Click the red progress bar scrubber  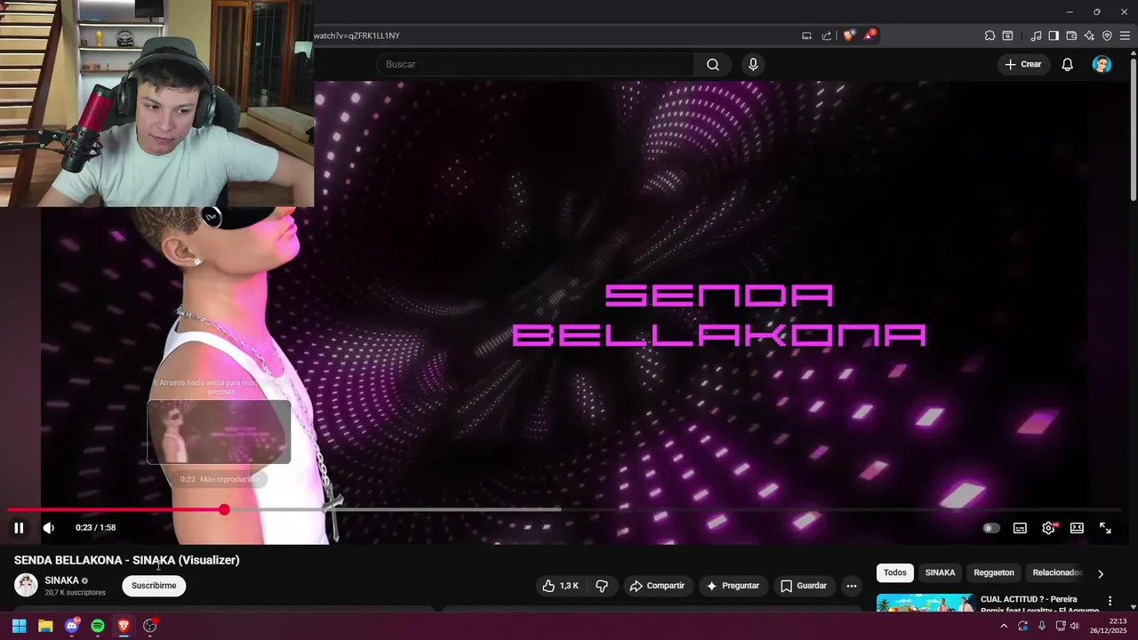coord(224,509)
